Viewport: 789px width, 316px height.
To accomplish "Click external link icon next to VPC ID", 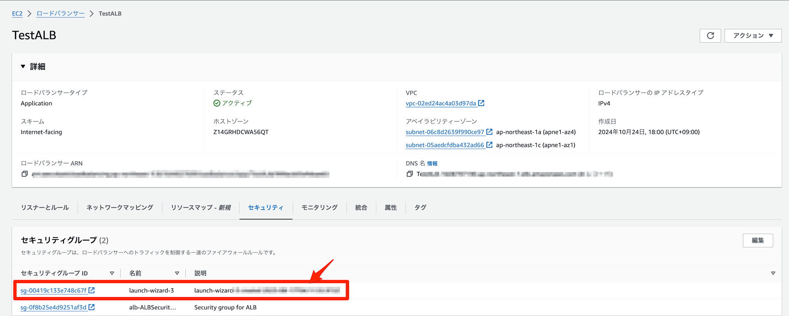I will click(481, 103).
